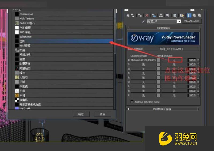Click Put Material to Scene icon
Image resolution: width=214 pixels, height=151 pixels.
coord(133,16)
